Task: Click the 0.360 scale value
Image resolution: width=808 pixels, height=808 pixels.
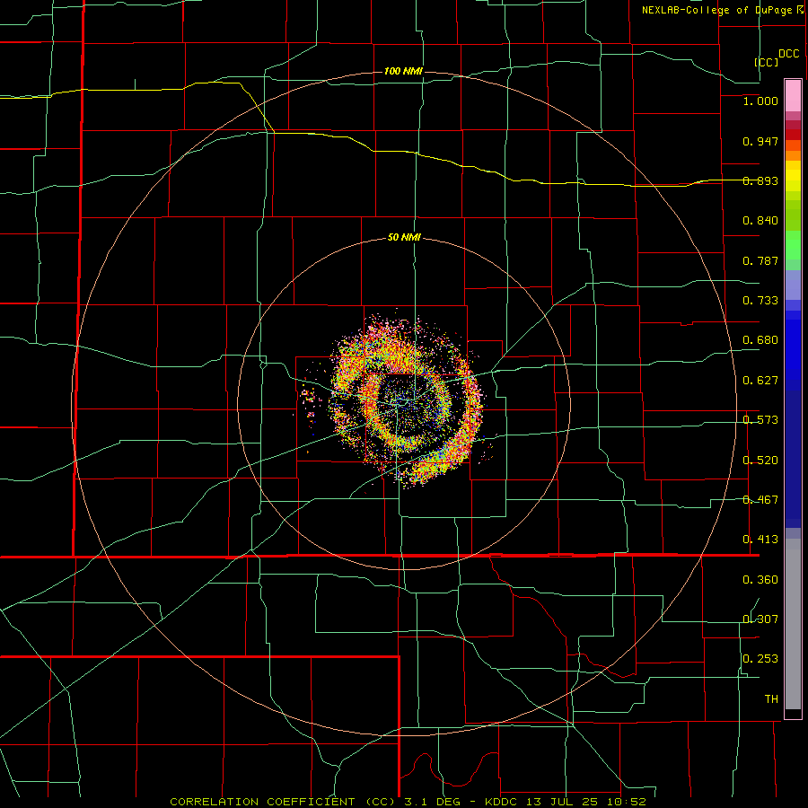Action: pyautogui.click(x=760, y=580)
